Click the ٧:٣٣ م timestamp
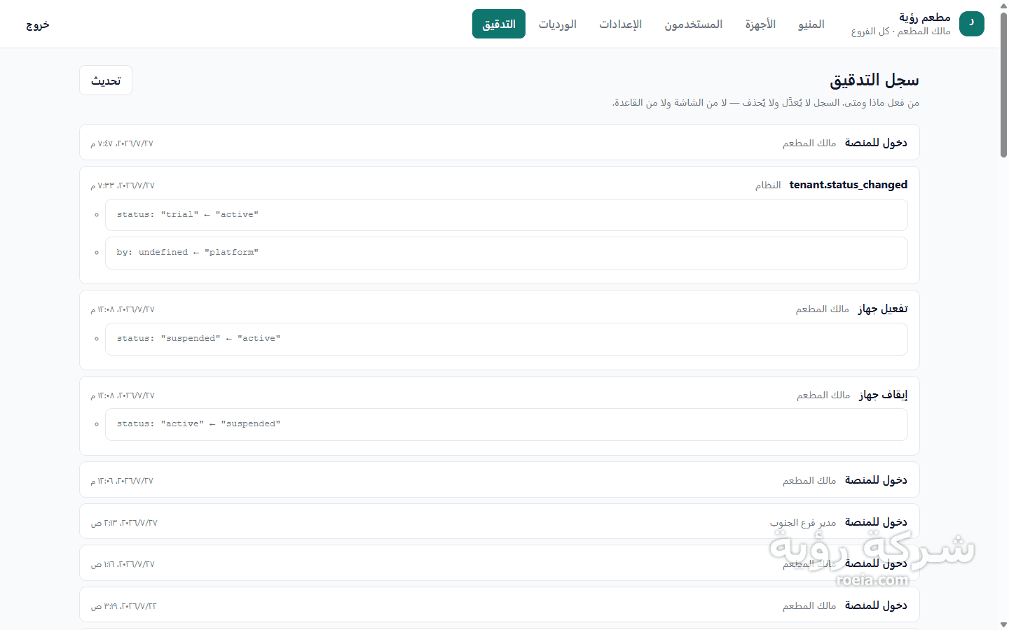 123,185
